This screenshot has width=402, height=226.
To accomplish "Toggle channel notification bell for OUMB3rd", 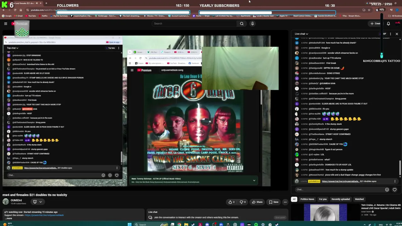I will click(x=35, y=202).
